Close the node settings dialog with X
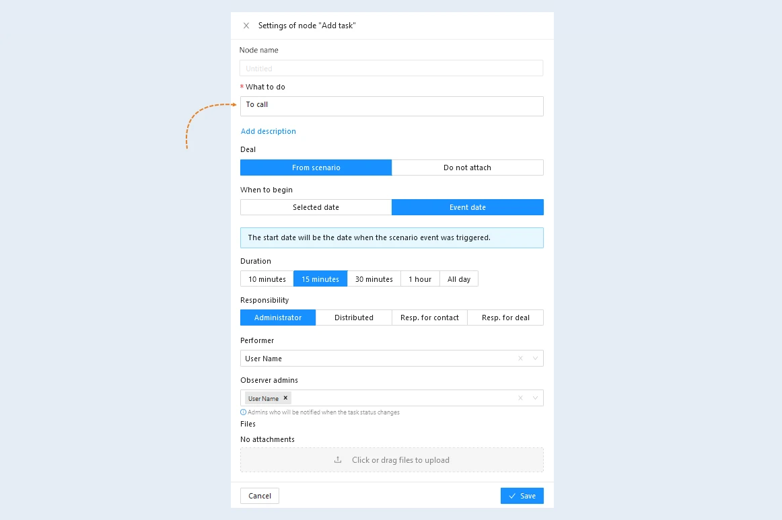This screenshot has width=782, height=520. (x=246, y=26)
